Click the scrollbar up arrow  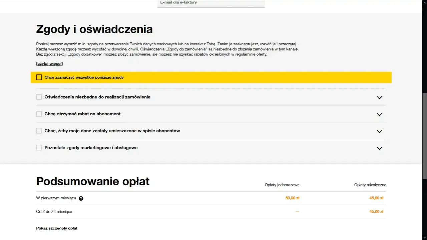click(425, 3)
